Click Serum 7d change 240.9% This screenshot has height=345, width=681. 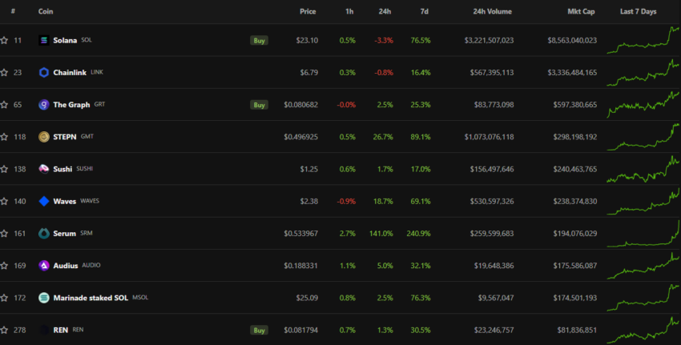pyautogui.click(x=419, y=234)
